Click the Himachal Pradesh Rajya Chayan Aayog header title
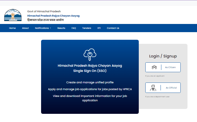 pyautogui.click(x=53, y=16)
